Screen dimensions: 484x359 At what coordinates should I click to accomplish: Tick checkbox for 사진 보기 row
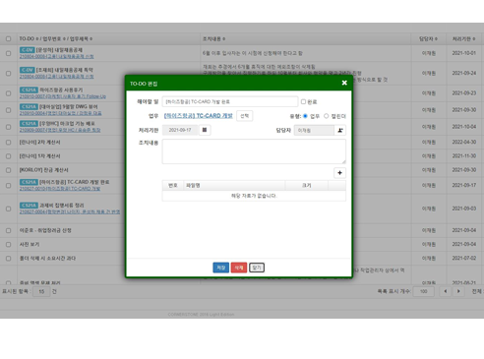9,245
